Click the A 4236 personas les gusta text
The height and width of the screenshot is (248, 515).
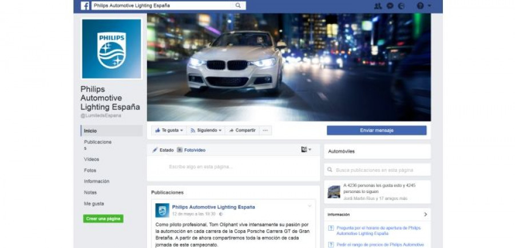[379, 188]
